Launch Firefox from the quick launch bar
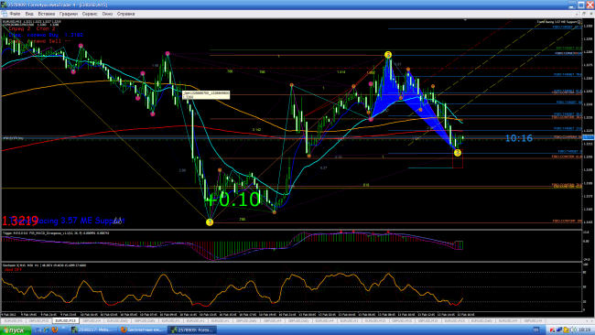 55,330
